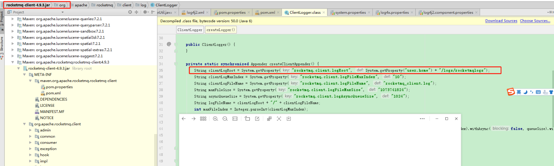554x166 pixels.
Task: Click the zoom out magnifier in image viewer
Action: click(x=225, y=119)
